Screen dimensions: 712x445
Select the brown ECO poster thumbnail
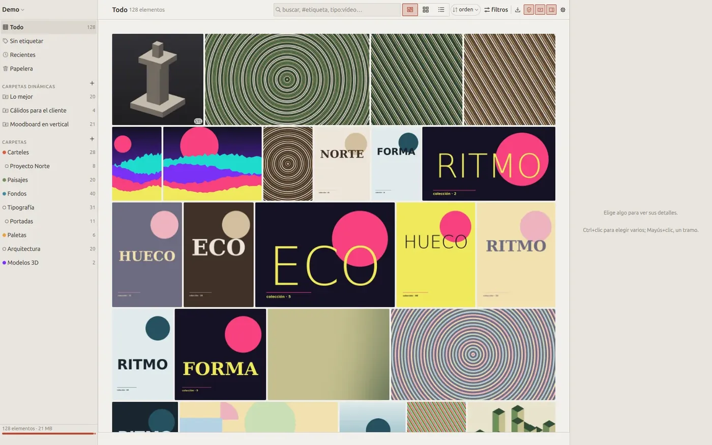[x=219, y=255]
